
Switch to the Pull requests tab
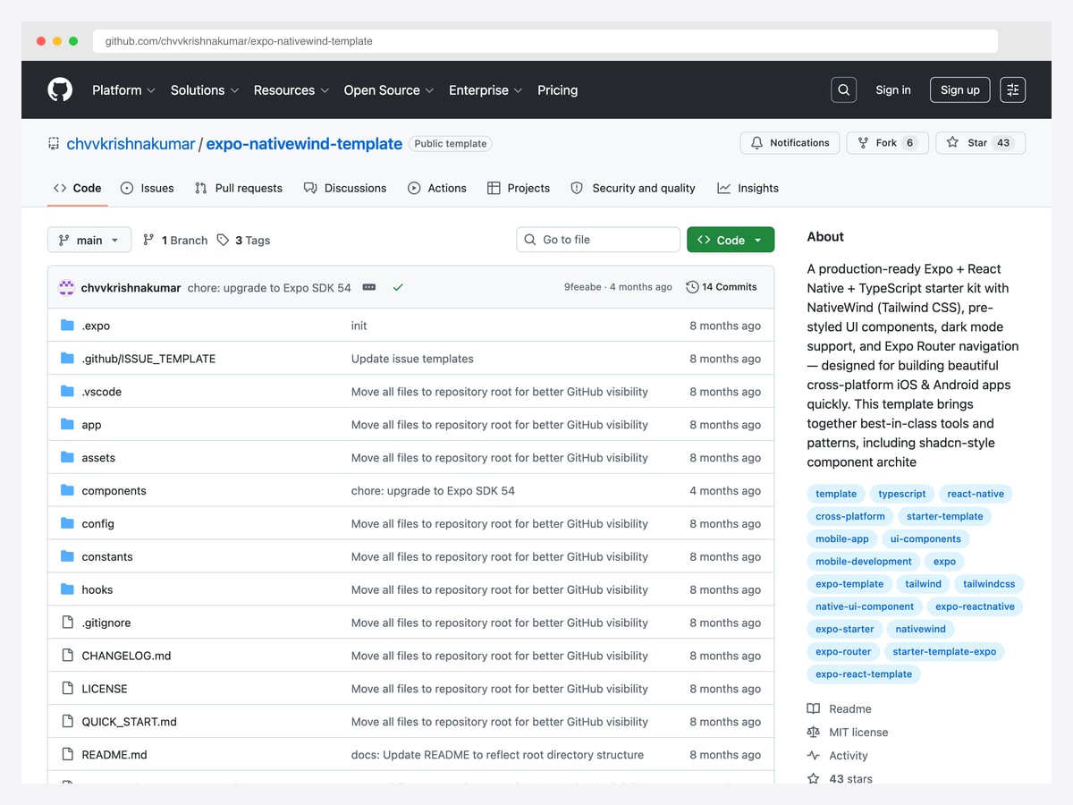click(237, 188)
